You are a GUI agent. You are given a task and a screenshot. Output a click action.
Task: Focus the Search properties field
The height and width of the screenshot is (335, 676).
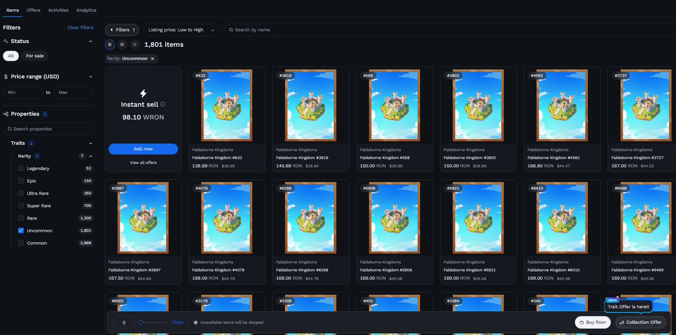point(48,129)
